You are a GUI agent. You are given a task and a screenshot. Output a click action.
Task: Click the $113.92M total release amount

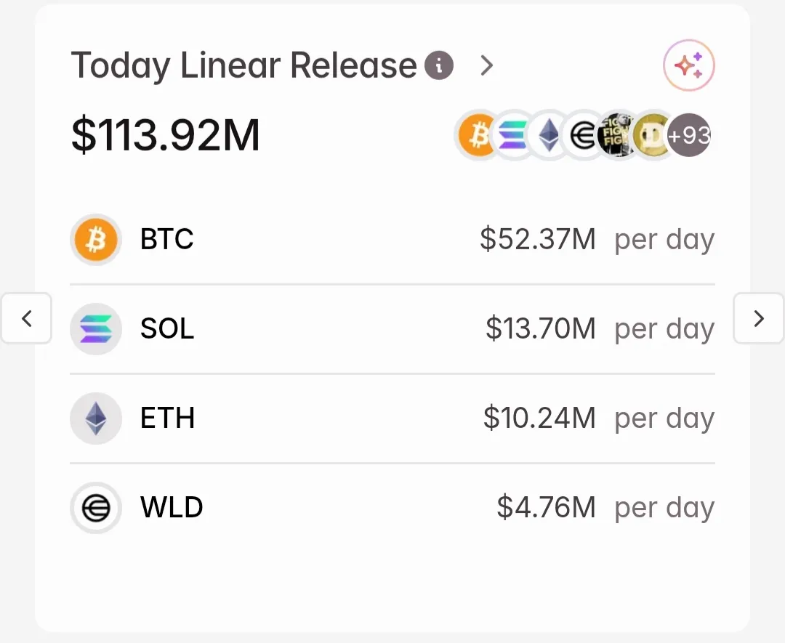pyautogui.click(x=166, y=136)
